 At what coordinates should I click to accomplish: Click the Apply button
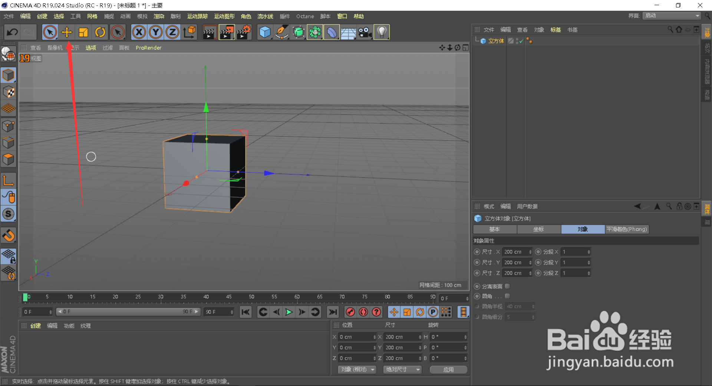tap(448, 369)
